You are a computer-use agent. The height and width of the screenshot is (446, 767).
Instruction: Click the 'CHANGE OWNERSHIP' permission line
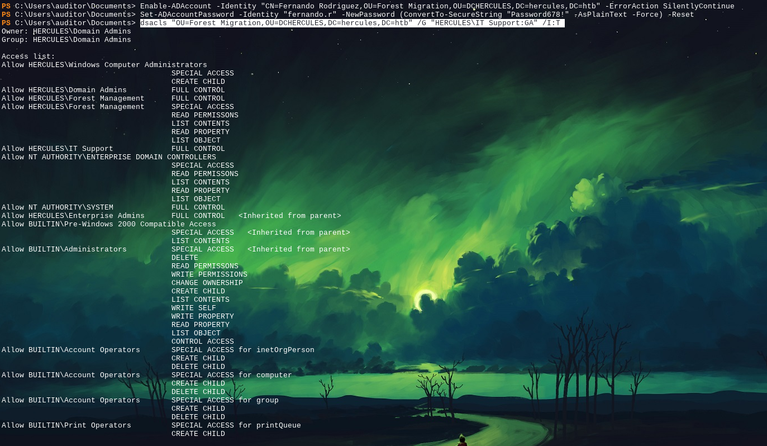point(207,283)
